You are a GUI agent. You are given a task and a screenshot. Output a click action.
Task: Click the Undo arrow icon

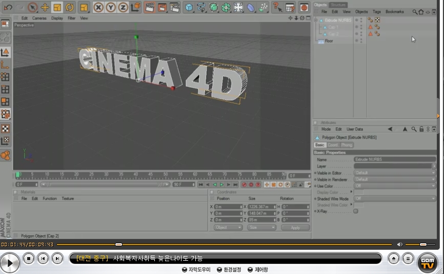tap(8, 7)
